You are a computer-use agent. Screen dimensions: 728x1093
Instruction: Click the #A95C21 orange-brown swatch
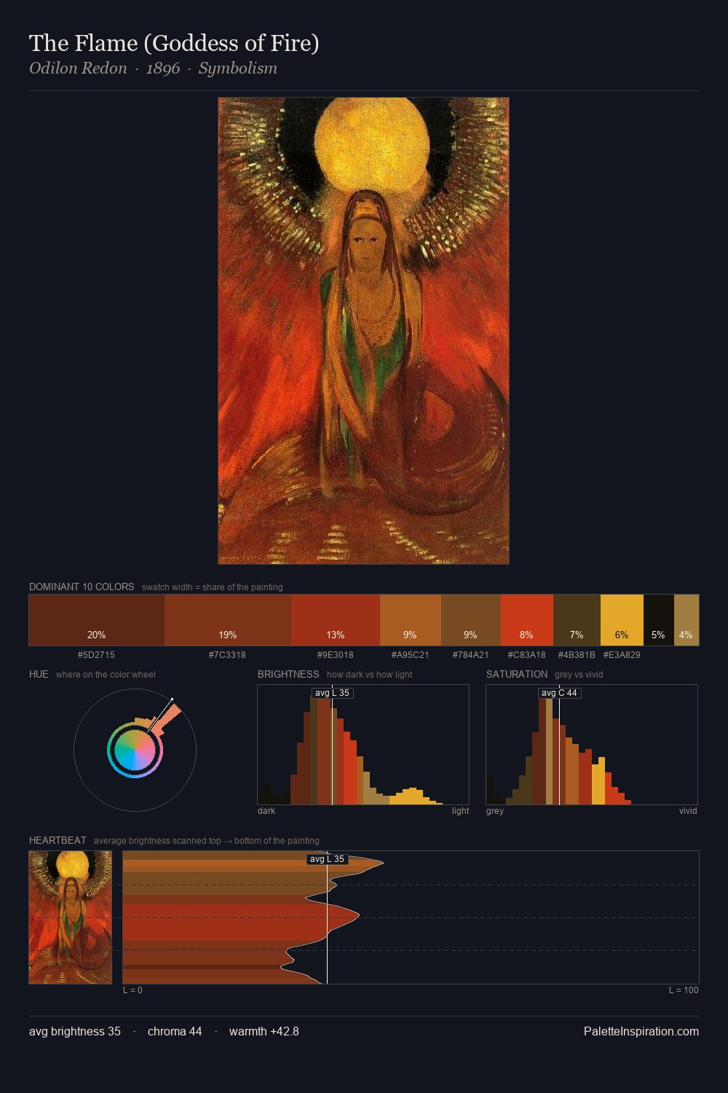[411, 620]
